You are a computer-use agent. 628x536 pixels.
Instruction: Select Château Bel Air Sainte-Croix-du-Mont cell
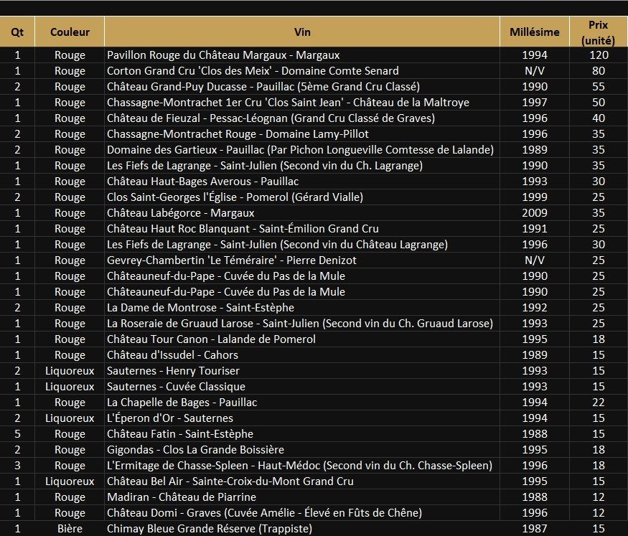[x=302, y=481]
